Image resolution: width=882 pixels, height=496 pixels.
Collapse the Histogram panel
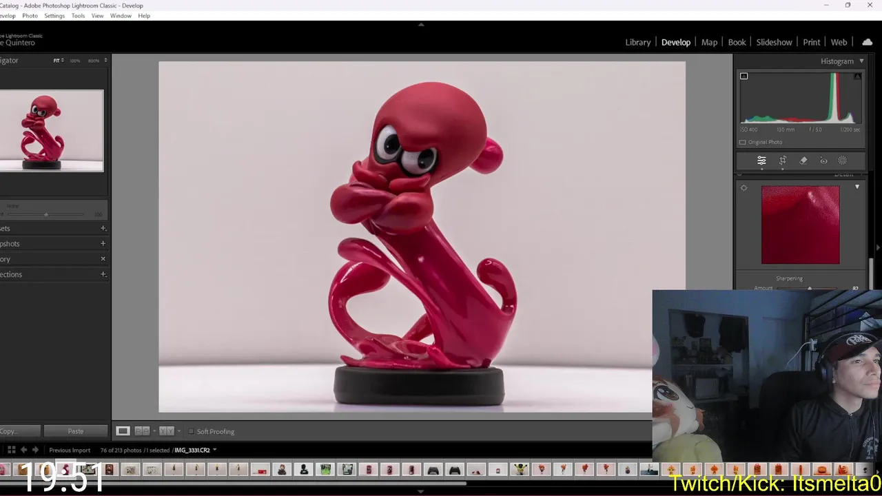[x=861, y=61]
